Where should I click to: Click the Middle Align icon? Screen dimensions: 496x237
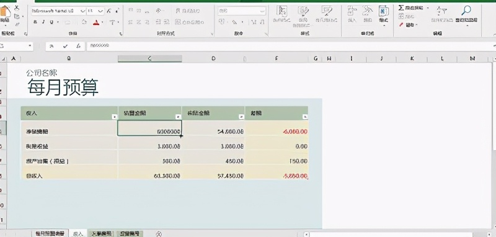(x=138, y=11)
